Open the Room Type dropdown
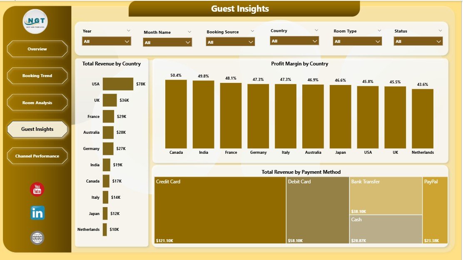Screen dimensions: 463x260 357,41
